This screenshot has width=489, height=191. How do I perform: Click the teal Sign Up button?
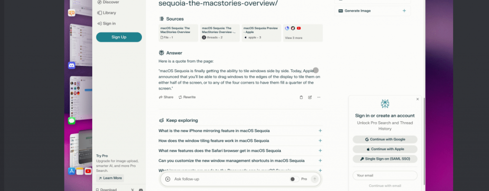(x=119, y=37)
